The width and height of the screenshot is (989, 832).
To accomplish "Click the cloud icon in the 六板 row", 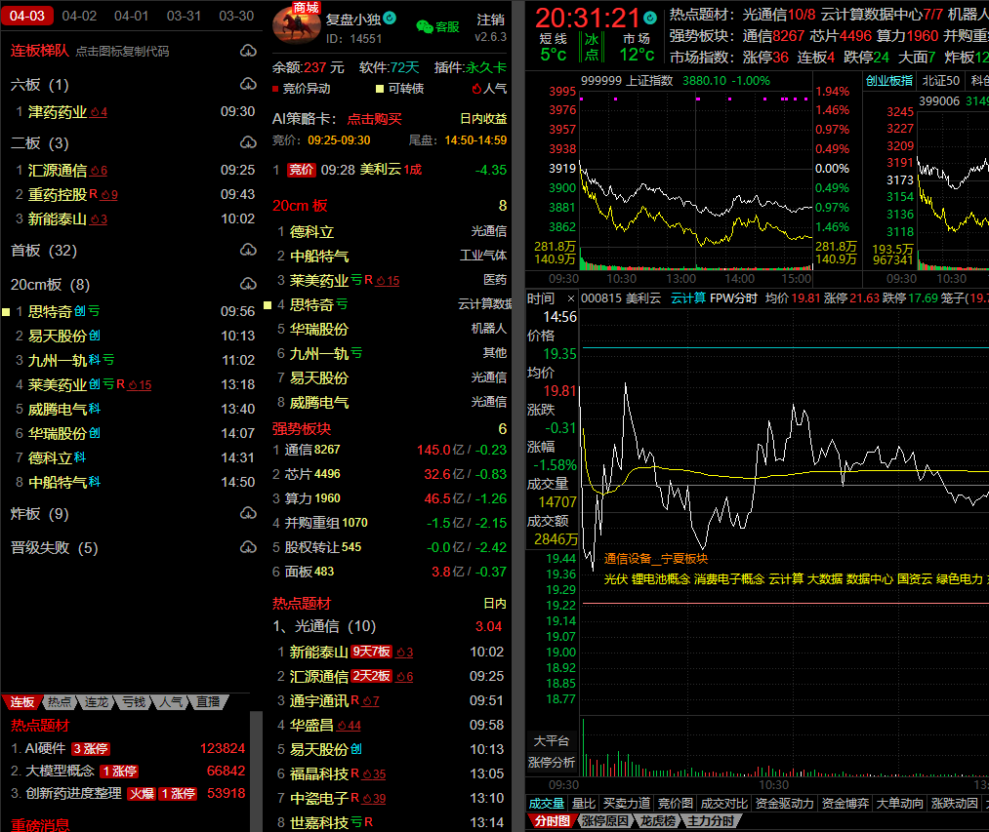I will (247, 85).
